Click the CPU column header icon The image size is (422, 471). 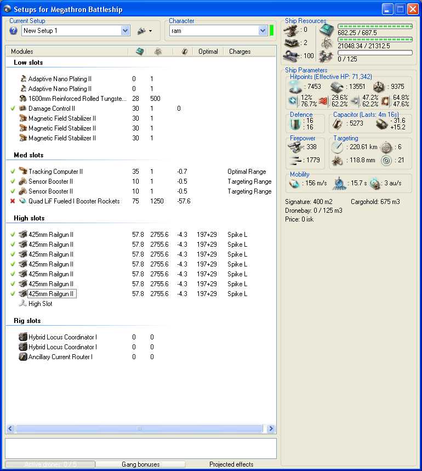point(140,52)
